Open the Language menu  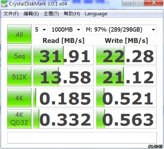click(96, 14)
